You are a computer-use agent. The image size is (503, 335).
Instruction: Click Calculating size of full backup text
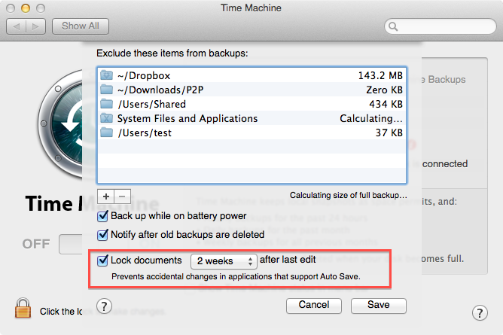(x=349, y=195)
